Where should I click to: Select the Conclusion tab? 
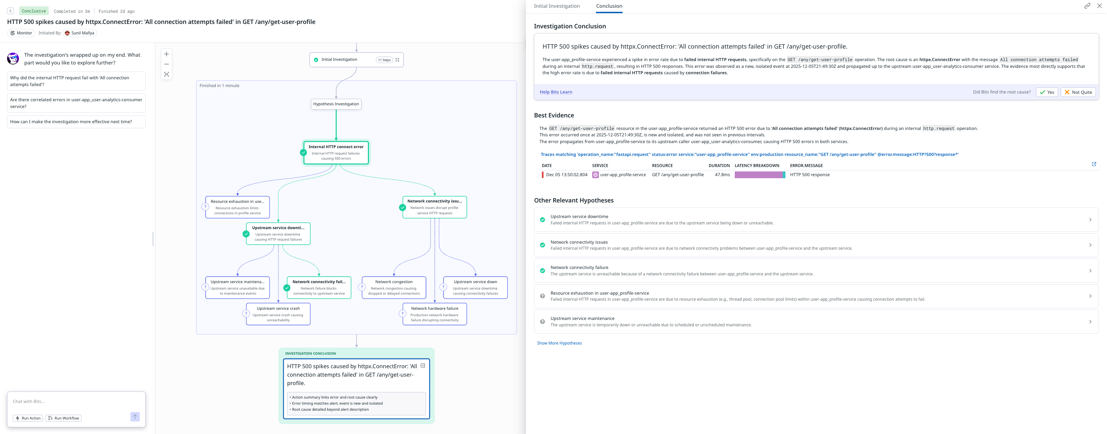coord(609,6)
